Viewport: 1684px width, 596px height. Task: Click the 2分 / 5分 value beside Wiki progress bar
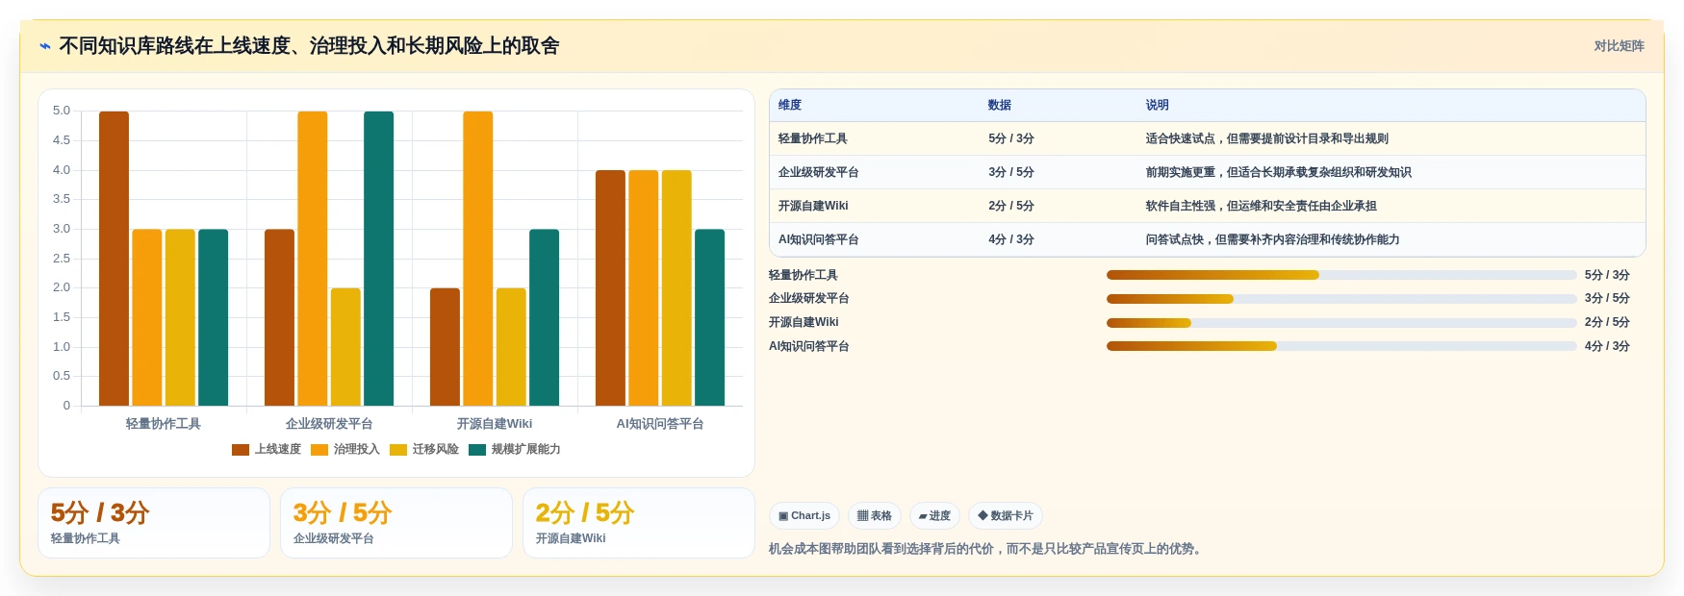1607,323
